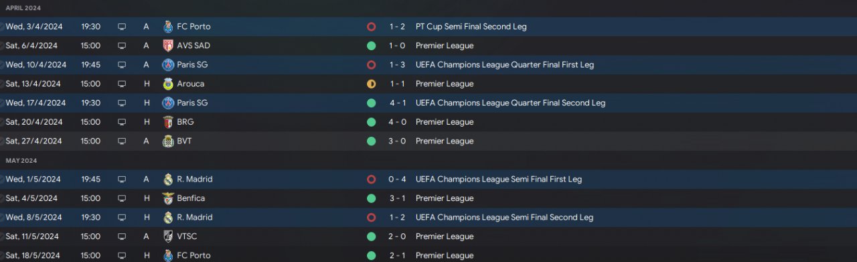
Task: Click R. Madrid name in the semi final second leg row
Action: (x=195, y=217)
